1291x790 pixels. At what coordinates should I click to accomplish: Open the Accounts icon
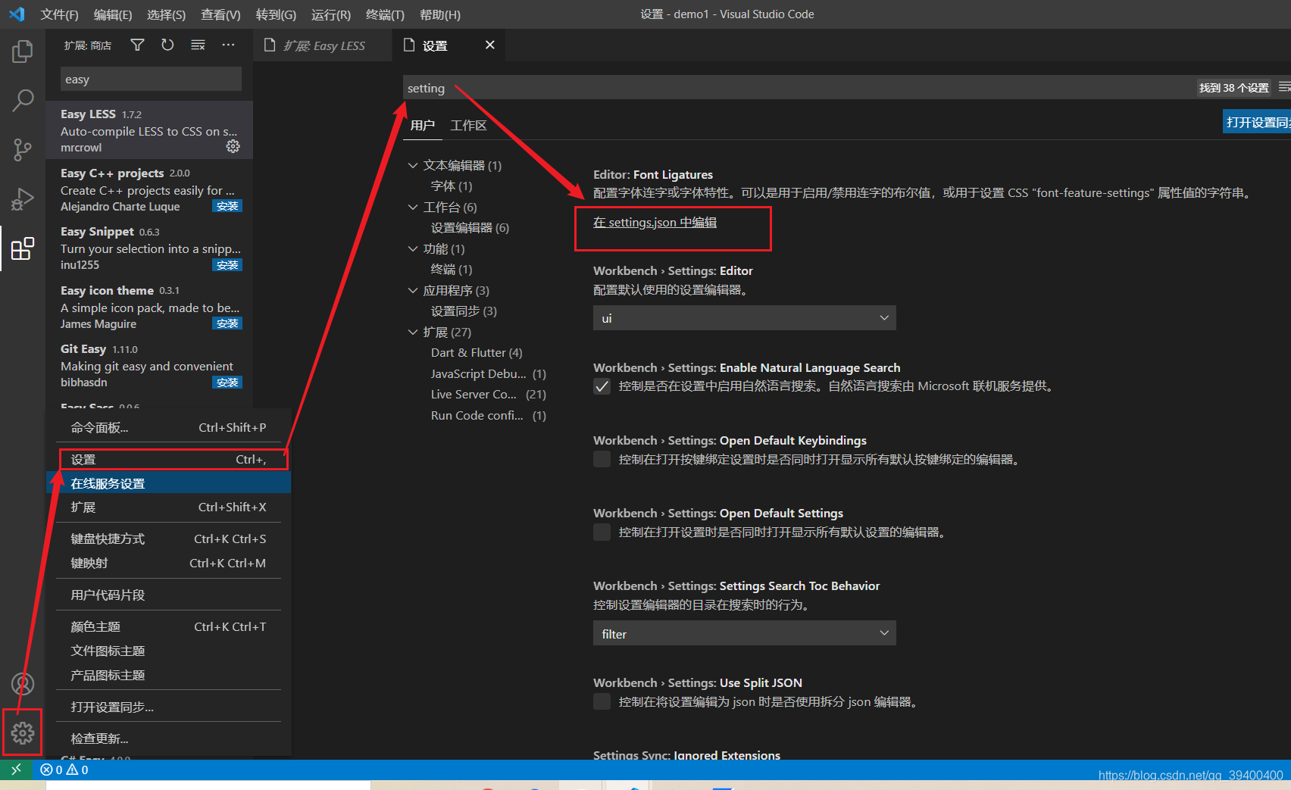click(x=23, y=684)
